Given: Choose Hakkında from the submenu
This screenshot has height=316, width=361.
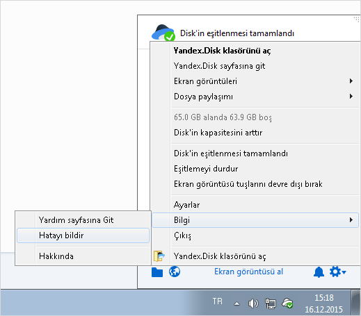Looking at the screenshot, I should pyautogui.click(x=83, y=256).
